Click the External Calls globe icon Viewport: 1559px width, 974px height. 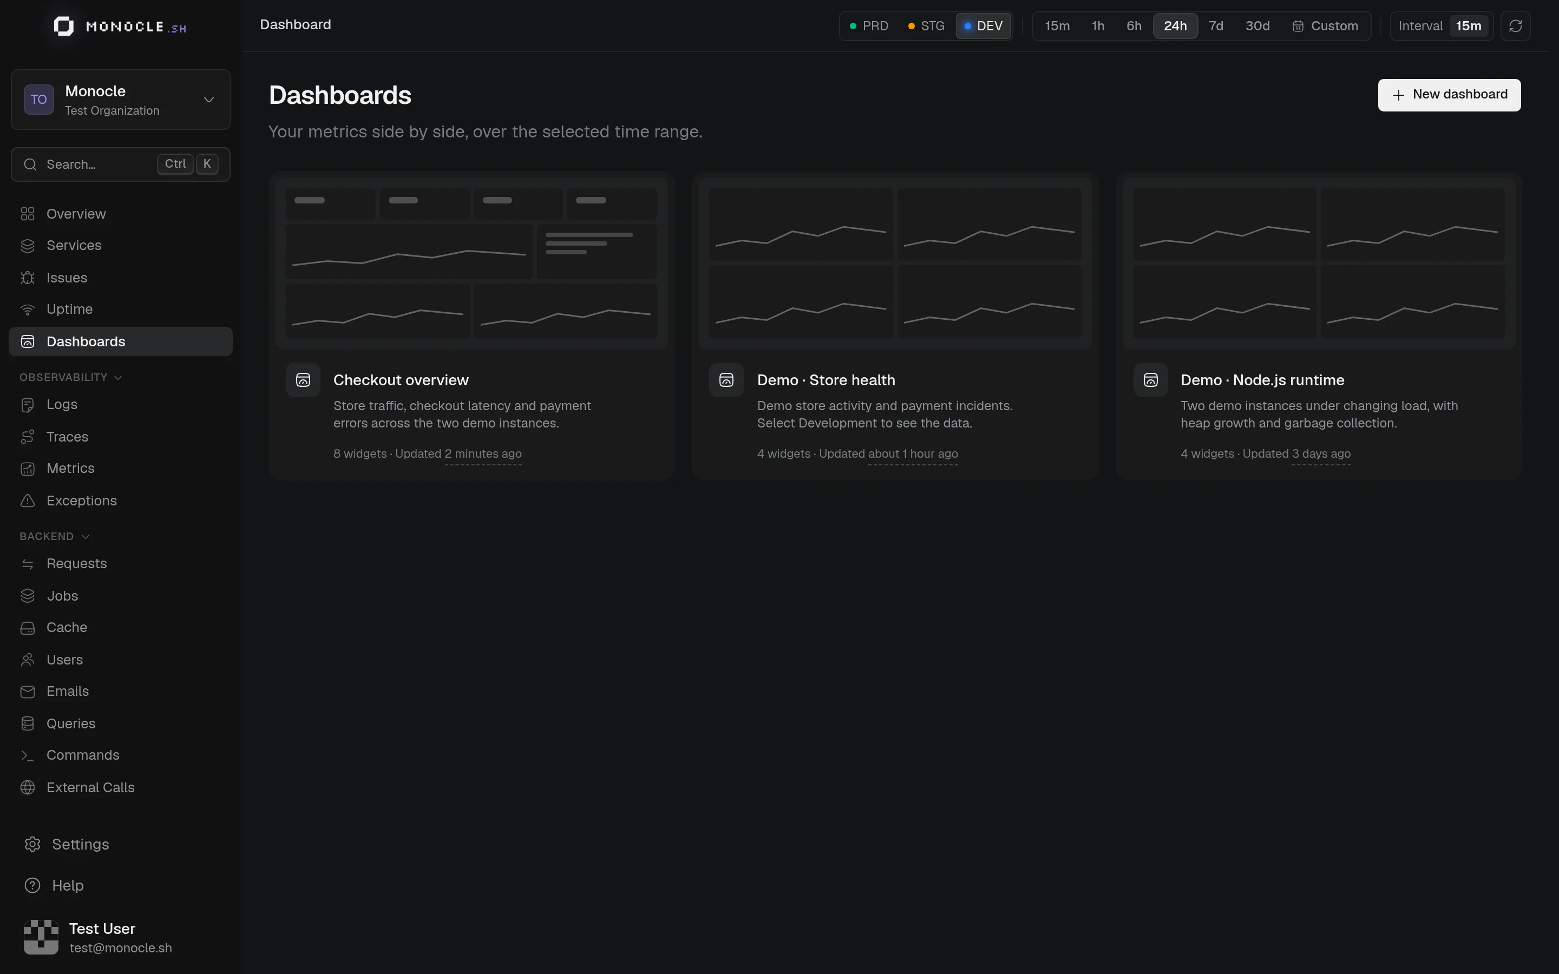28,787
